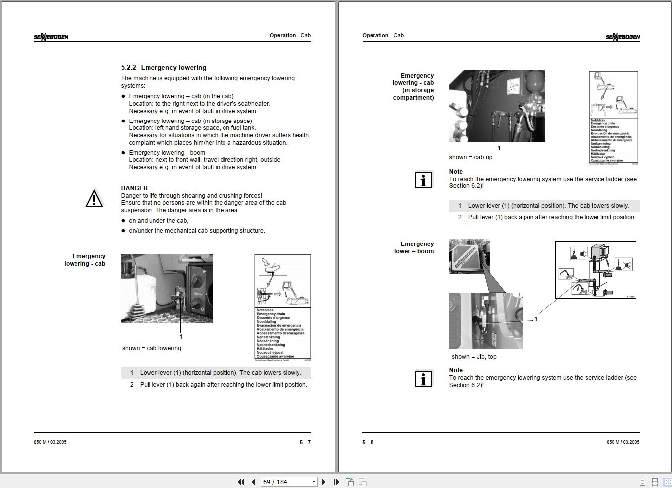This screenshot has width=672, height=488.
Task: Click step 2 'Pull lever' row on page 5-7
Action: pyautogui.click(x=216, y=385)
